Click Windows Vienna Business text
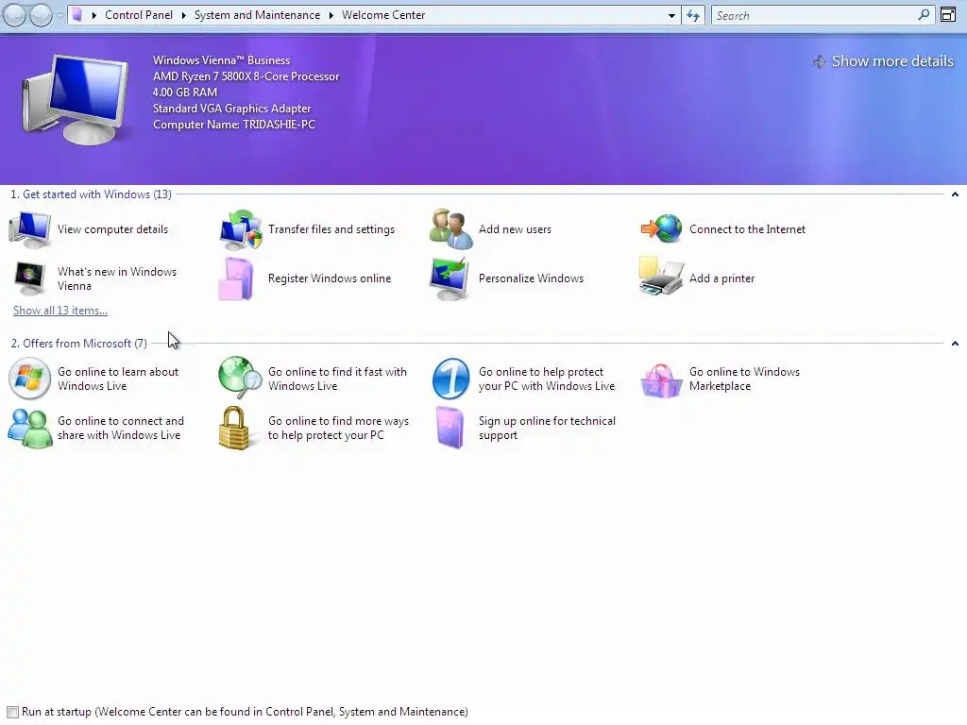Viewport: 967px width, 725px height. [x=221, y=60]
